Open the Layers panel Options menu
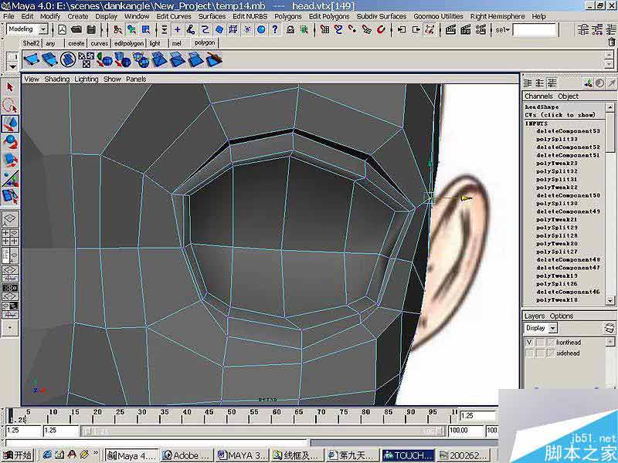 point(562,316)
